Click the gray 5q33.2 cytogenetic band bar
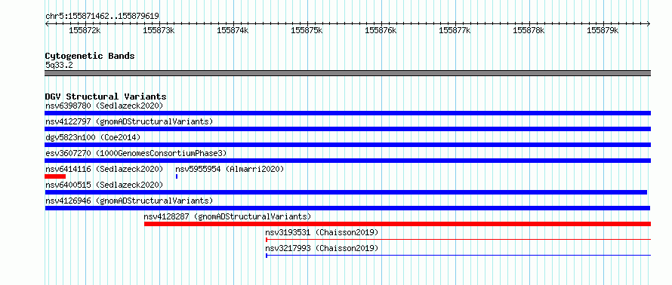This screenshot has width=672, height=285. coord(347,73)
